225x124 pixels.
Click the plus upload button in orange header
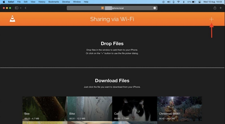[x=211, y=19]
